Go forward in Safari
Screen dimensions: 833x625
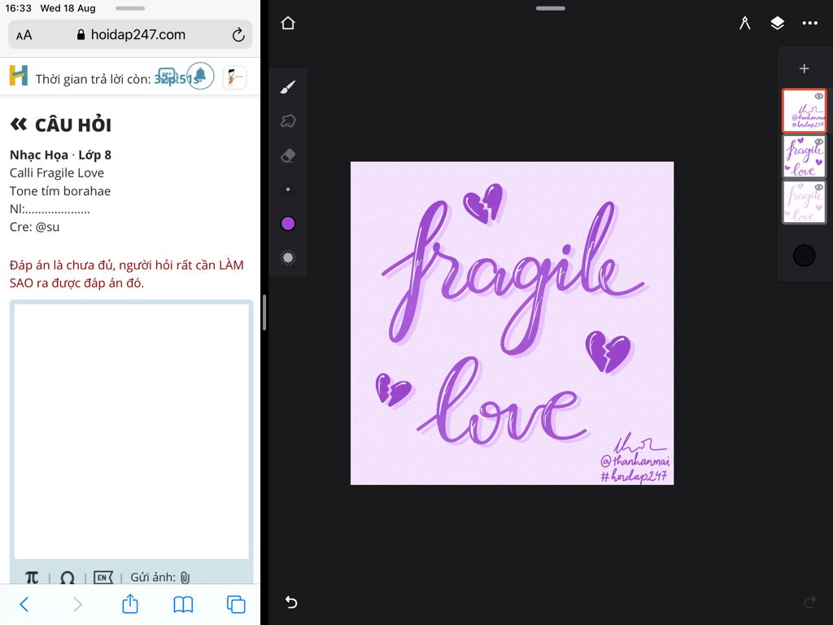[x=77, y=605]
